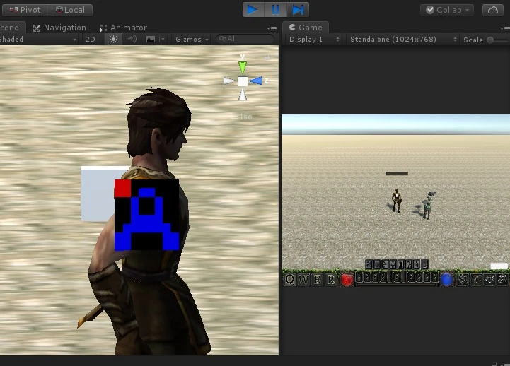510x366 pixels.
Task: Click the player character in Game view
Action: click(x=397, y=201)
